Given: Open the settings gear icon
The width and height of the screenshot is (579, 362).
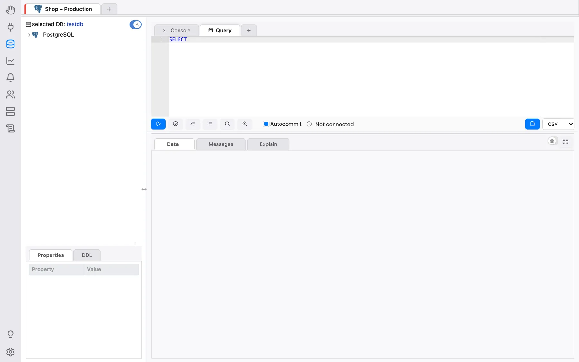Looking at the screenshot, I should 10,352.
